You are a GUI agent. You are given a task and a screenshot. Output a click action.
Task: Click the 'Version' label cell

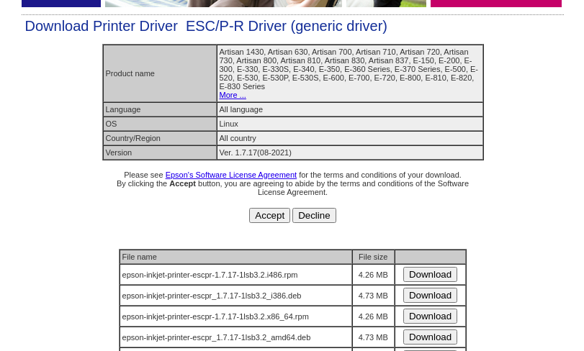pyautogui.click(x=160, y=152)
